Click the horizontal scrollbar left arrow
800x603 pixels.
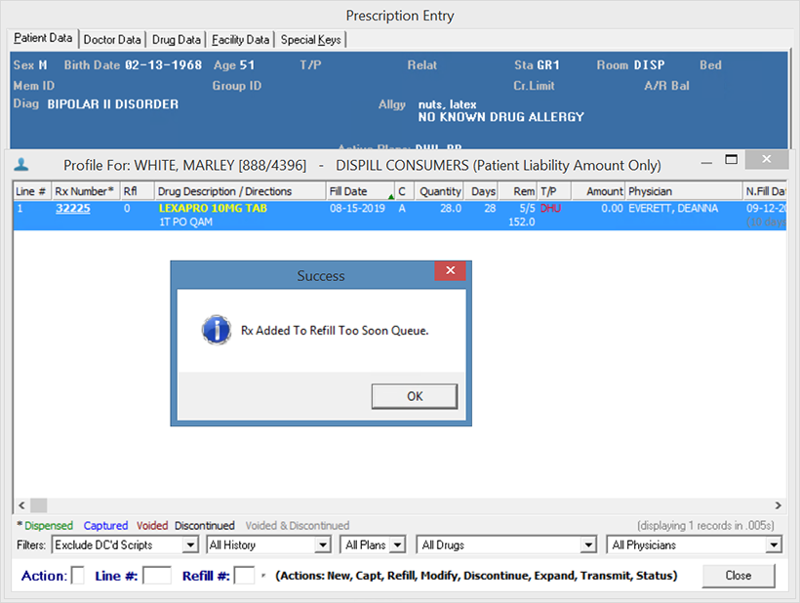pos(19,505)
